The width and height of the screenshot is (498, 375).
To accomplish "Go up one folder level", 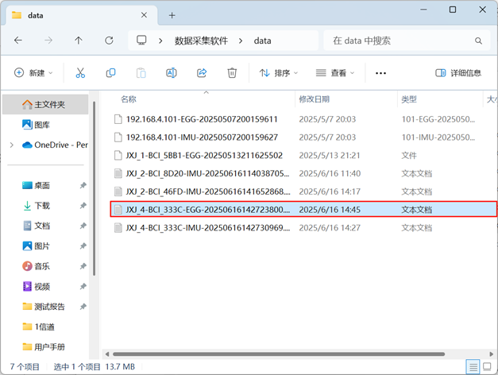I will (79, 41).
